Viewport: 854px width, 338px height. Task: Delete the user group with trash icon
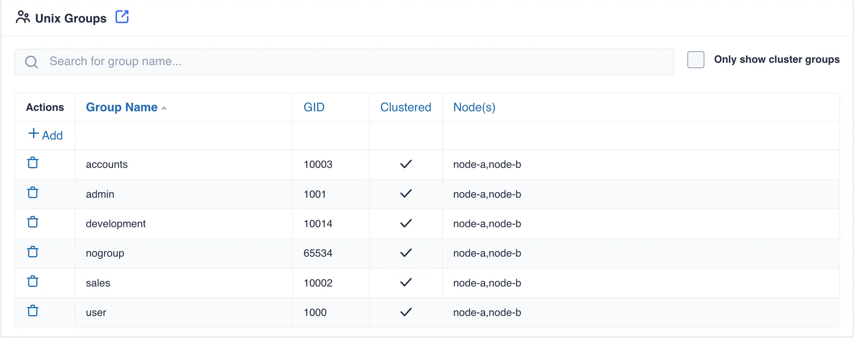coord(33,311)
